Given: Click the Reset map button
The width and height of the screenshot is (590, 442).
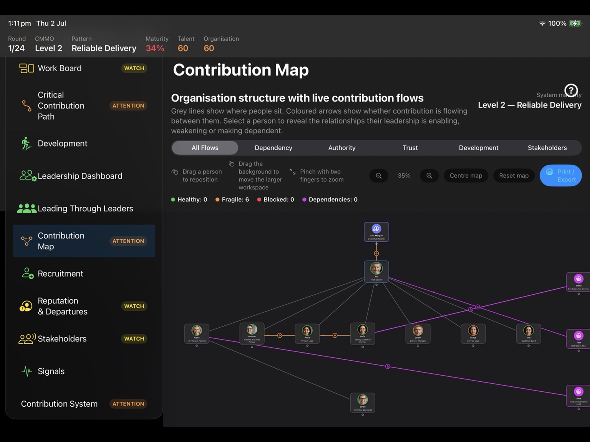Looking at the screenshot, I should [x=514, y=175].
